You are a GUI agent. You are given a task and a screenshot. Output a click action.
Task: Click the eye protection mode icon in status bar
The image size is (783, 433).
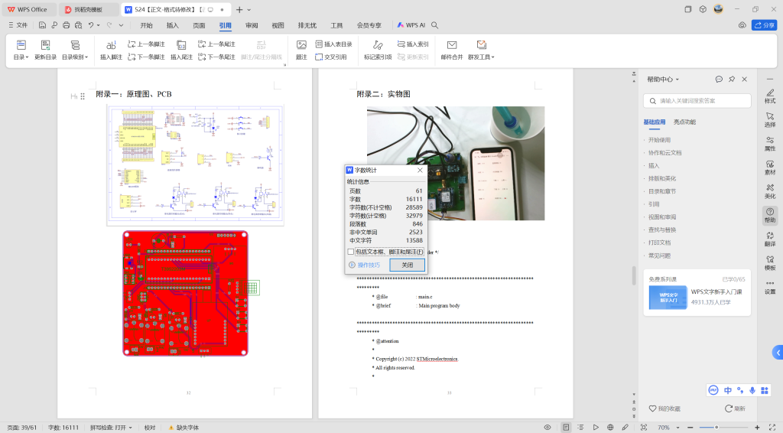pos(547,428)
